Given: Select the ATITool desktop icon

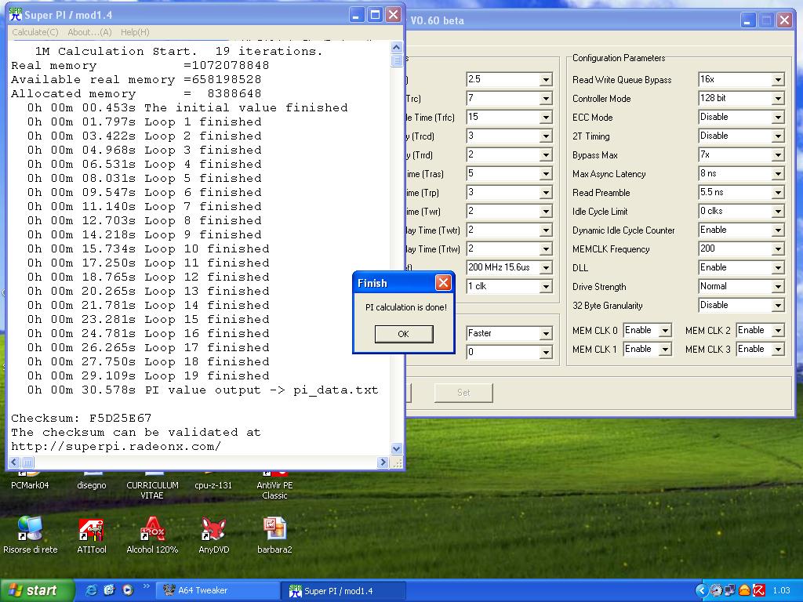Looking at the screenshot, I should point(91,535).
